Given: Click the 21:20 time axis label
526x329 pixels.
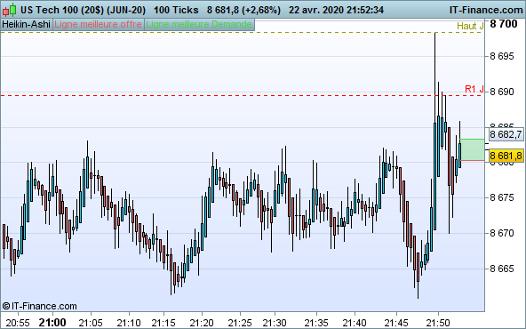Looking at the screenshot, I should point(202,323).
